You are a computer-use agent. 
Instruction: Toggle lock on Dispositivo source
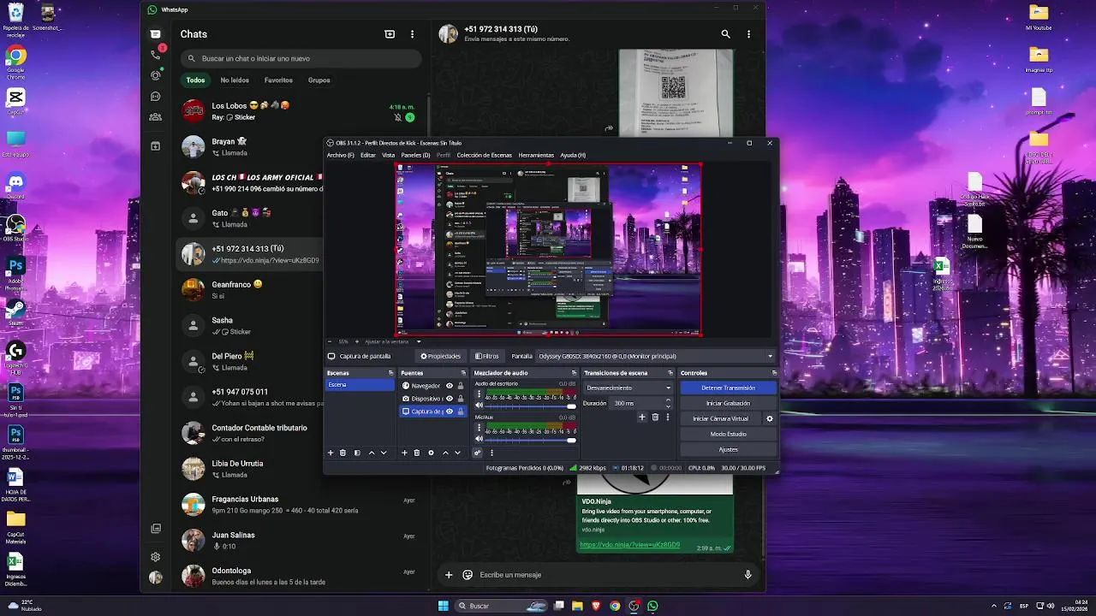[461, 399]
